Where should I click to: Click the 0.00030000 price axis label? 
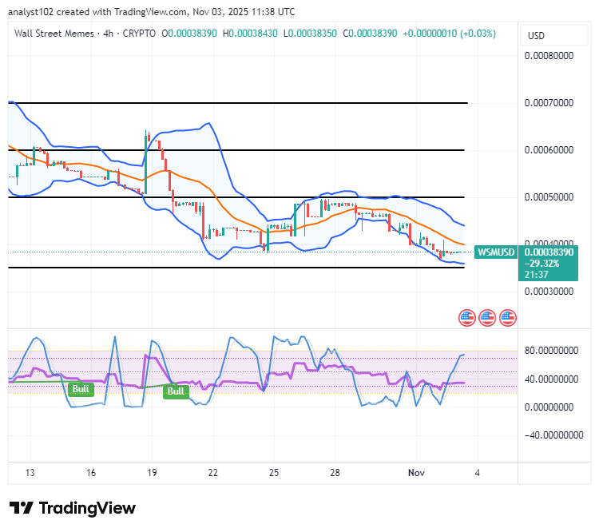tap(549, 292)
